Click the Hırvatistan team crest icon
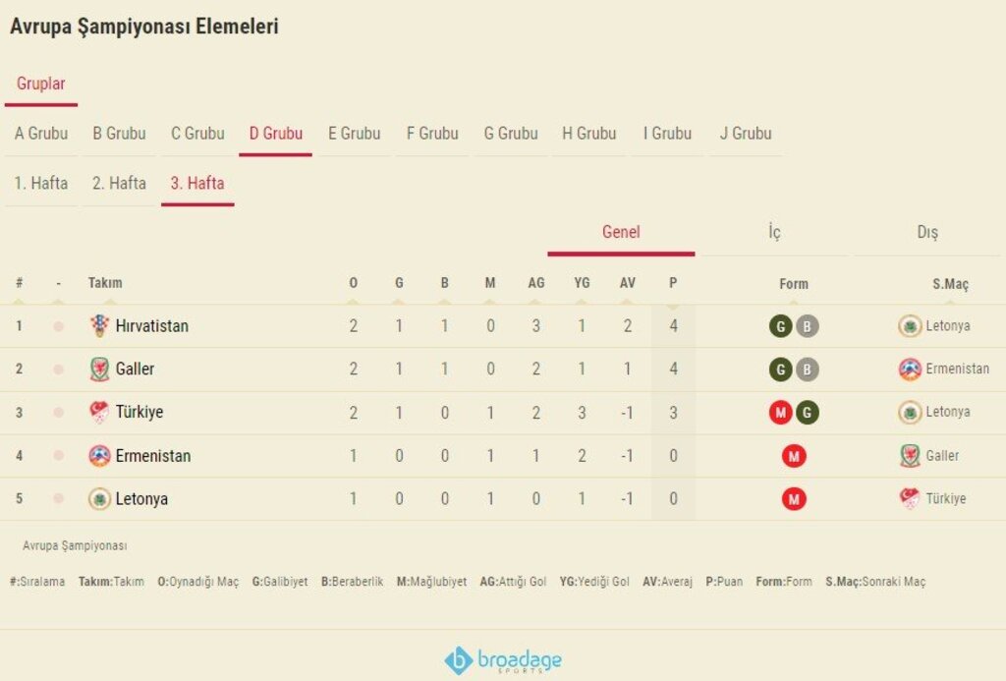The height and width of the screenshot is (681, 1006). coord(99,326)
